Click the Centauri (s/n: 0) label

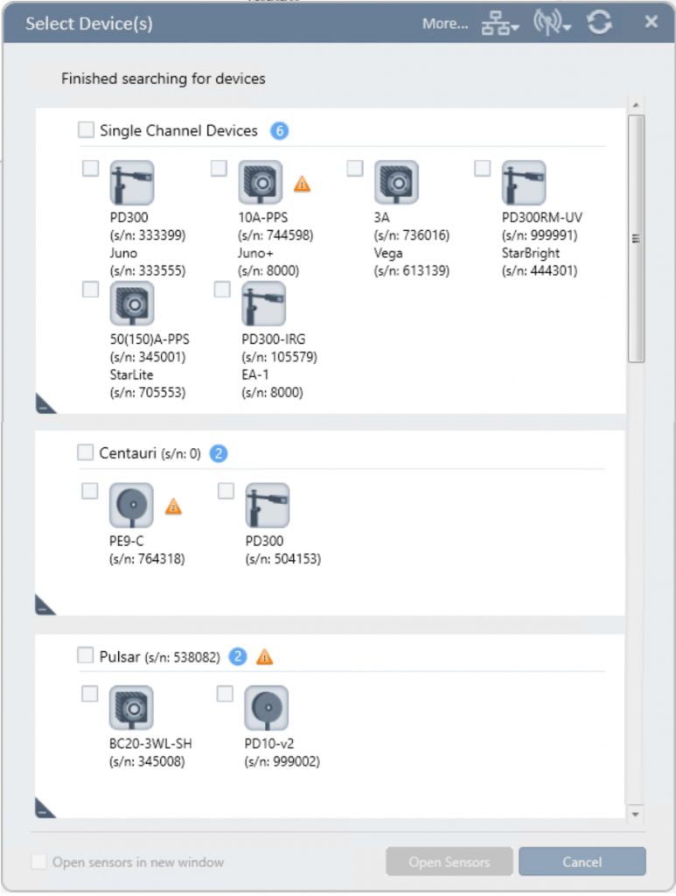(150, 454)
